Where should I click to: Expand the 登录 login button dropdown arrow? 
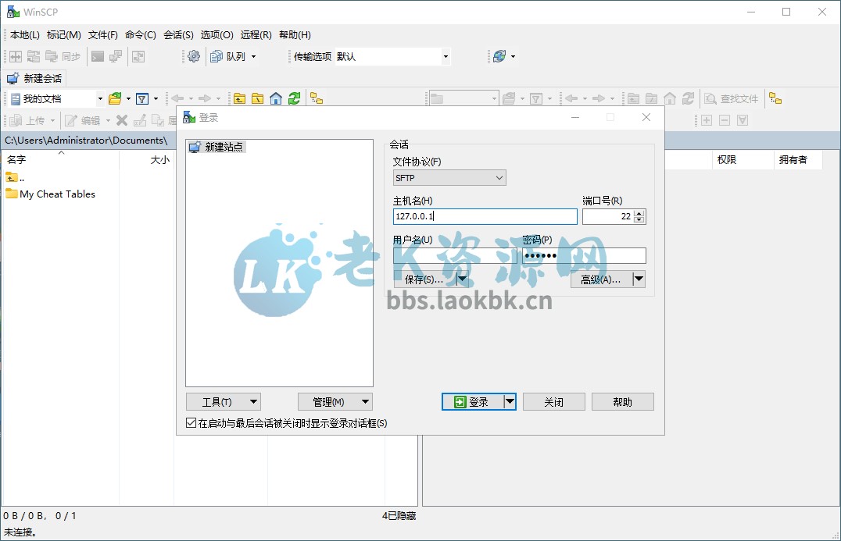coord(510,402)
